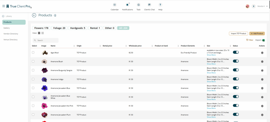Click the Help question mark icon
Screen dimensions: 270x122
160,5
